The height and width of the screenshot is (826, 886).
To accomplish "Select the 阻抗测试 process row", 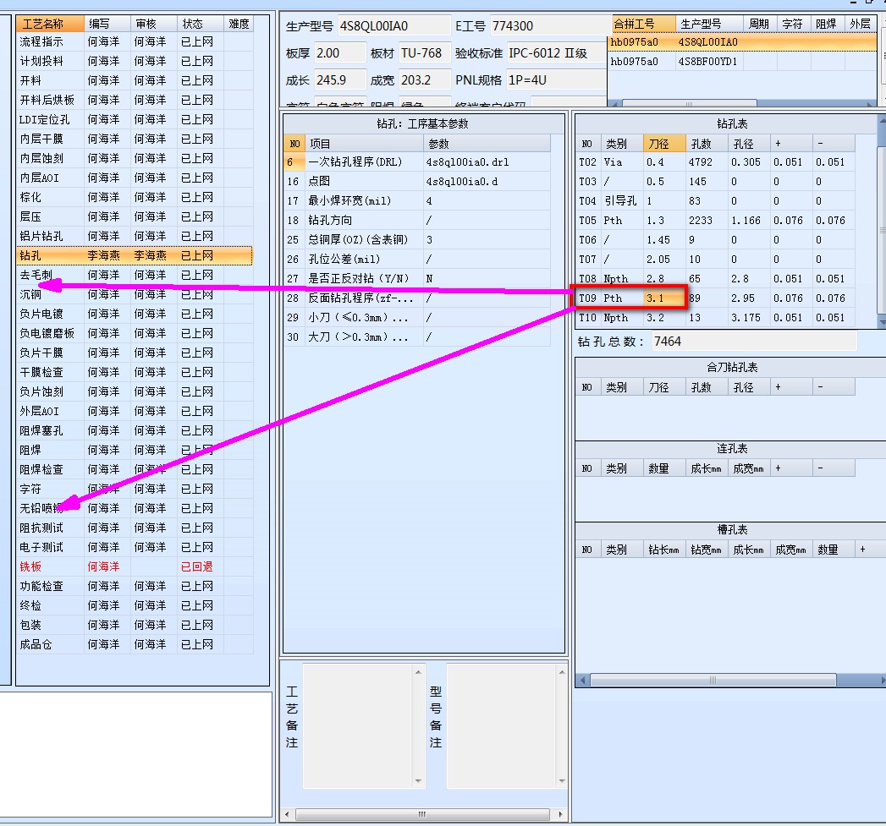I will click(135, 528).
